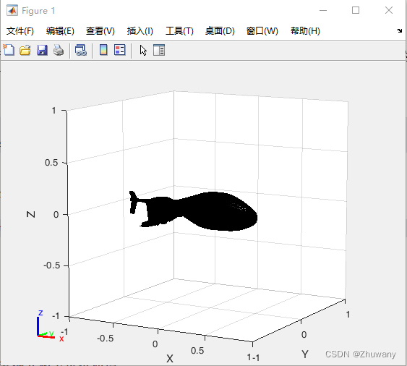
Task: Open the 文件(F) menu
Action: click(x=20, y=31)
